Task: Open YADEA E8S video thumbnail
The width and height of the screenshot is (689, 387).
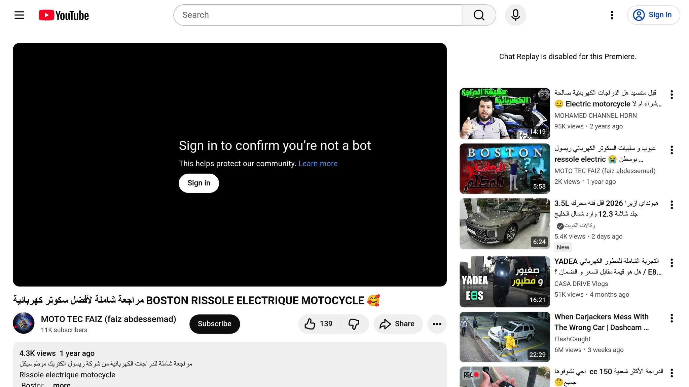Action: (505, 282)
